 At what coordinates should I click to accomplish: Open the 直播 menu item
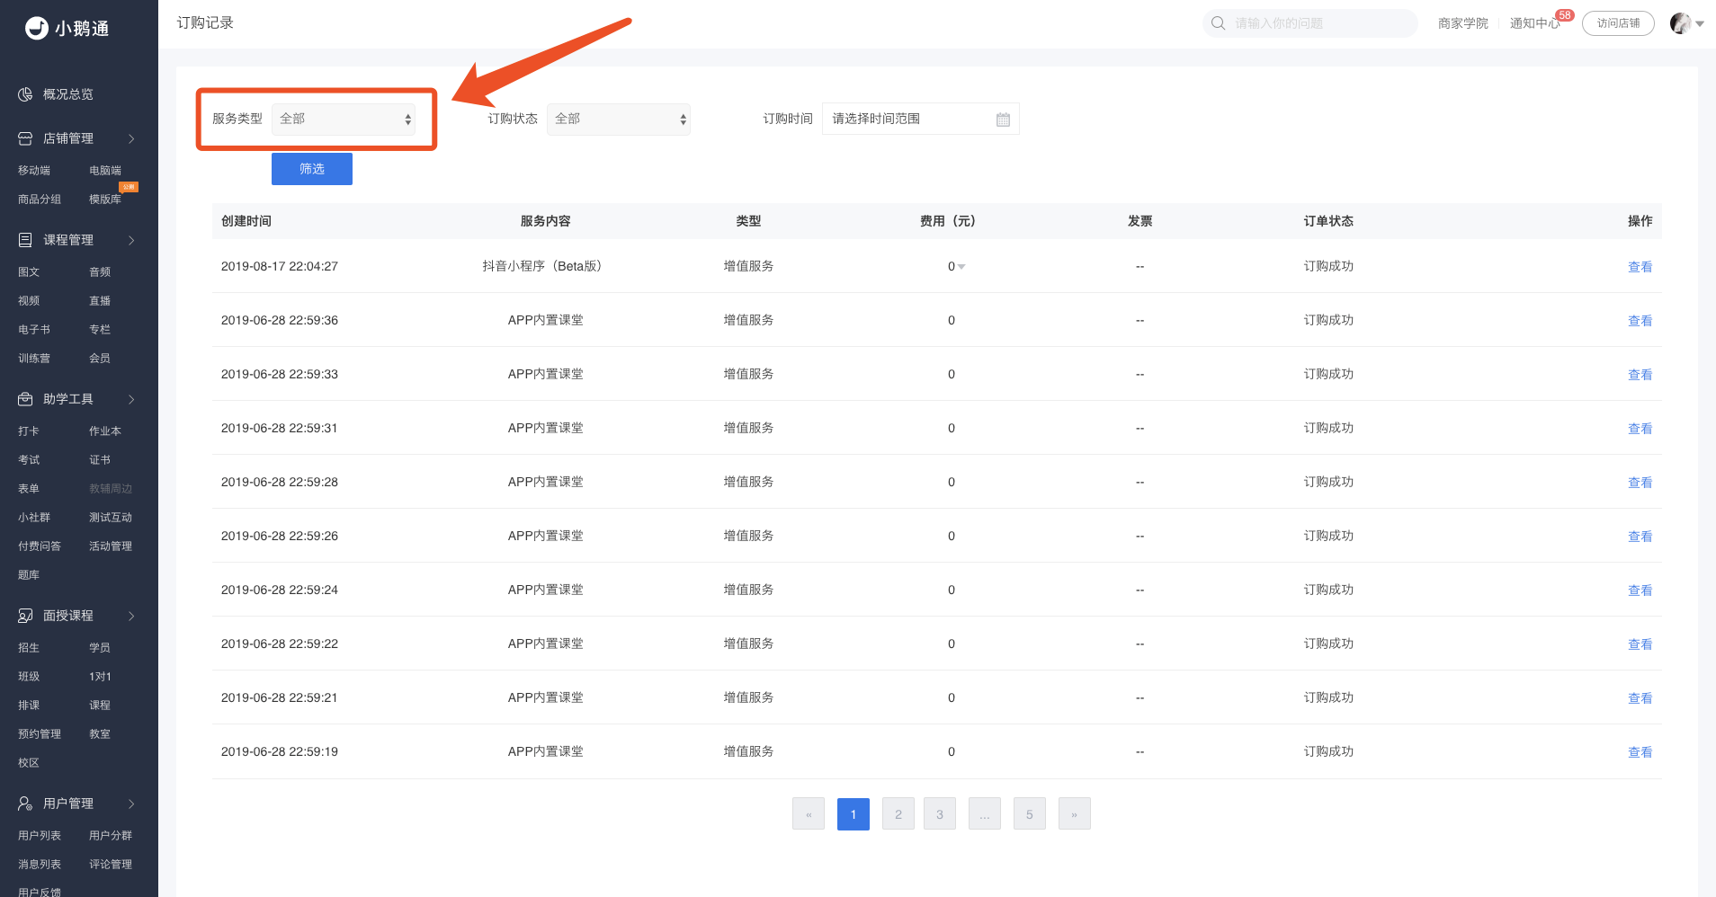tap(100, 301)
